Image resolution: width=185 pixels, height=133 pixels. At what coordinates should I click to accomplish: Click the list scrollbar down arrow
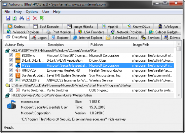point(179,95)
